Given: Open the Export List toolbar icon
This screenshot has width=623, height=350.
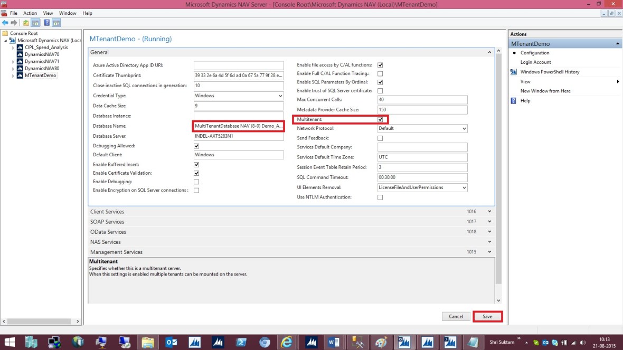Looking at the screenshot, I should 25,23.
